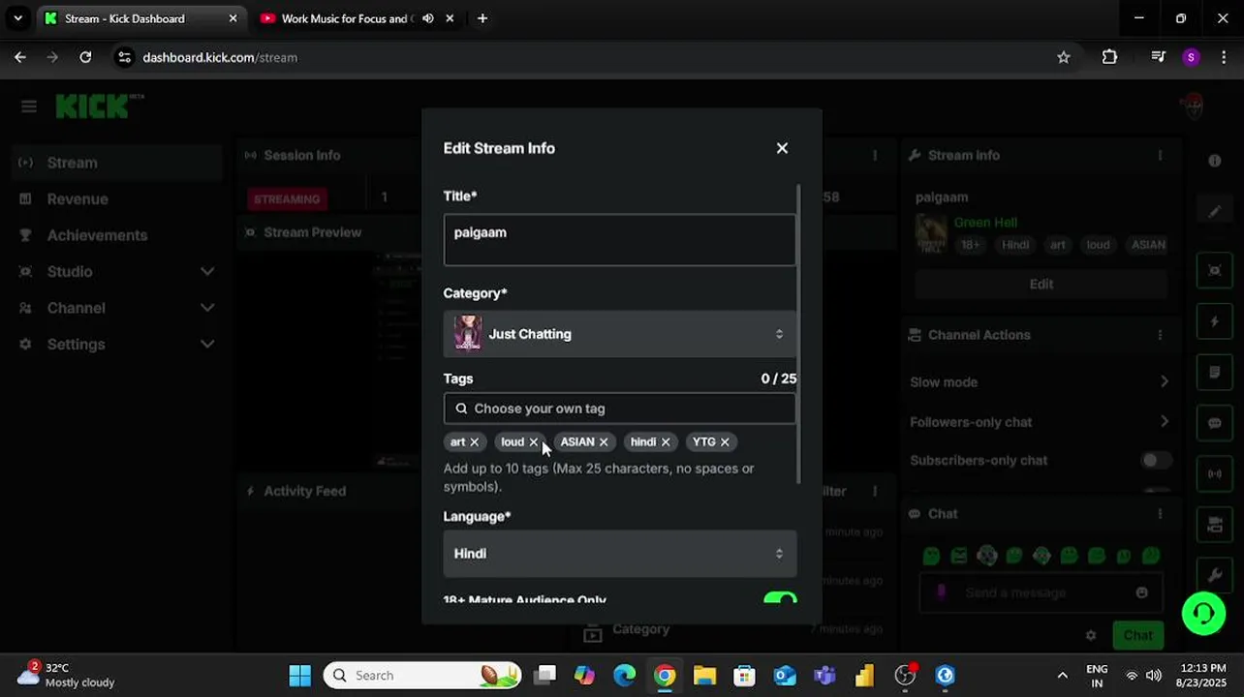Toggle the 18+ Mature Audience Only switch
The image size is (1244, 697).
780,599
